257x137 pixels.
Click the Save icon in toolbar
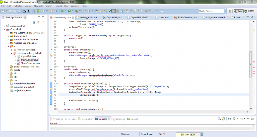(x=10, y=11)
